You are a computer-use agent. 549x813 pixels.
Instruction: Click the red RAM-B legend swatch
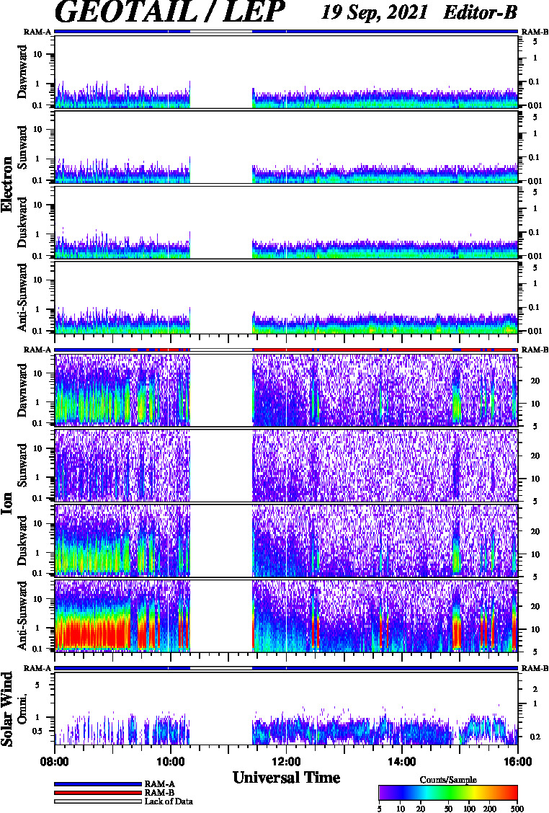coord(97,793)
